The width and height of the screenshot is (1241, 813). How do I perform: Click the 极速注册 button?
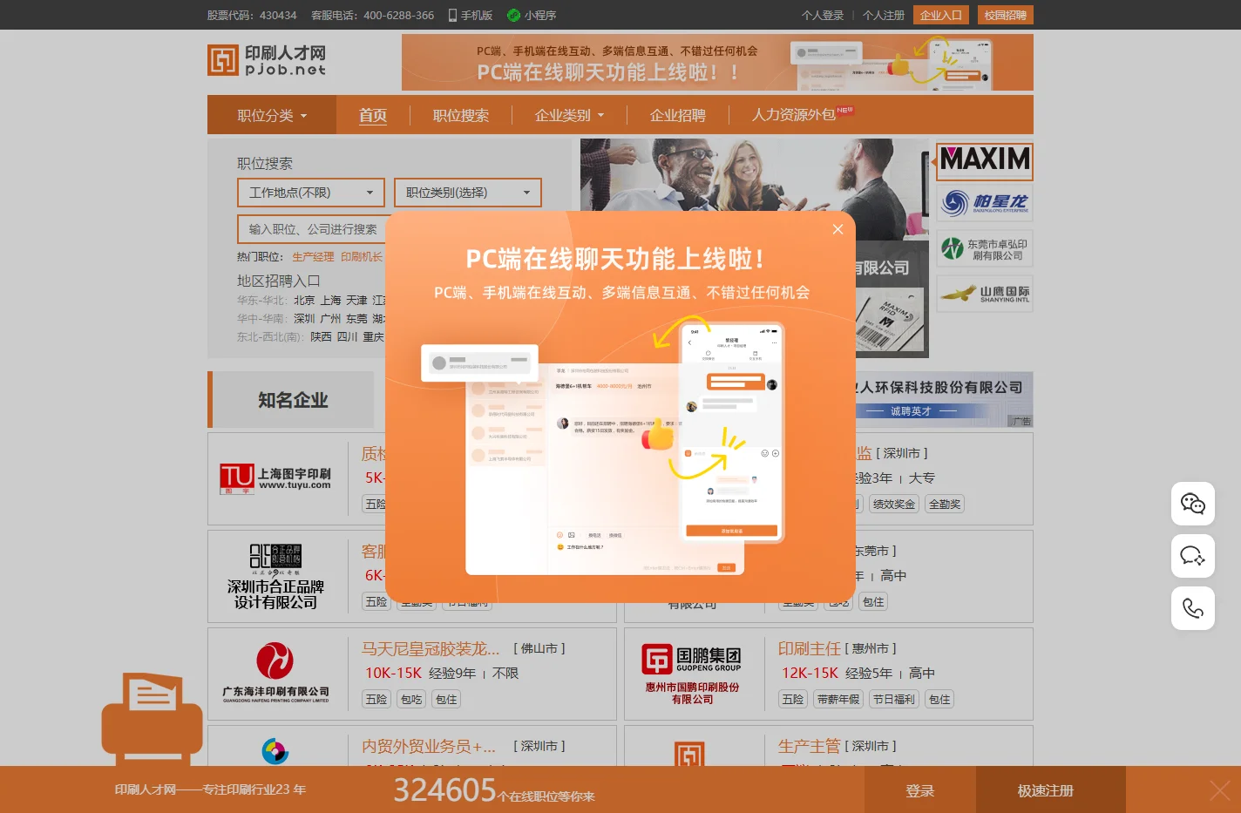(x=1046, y=790)
